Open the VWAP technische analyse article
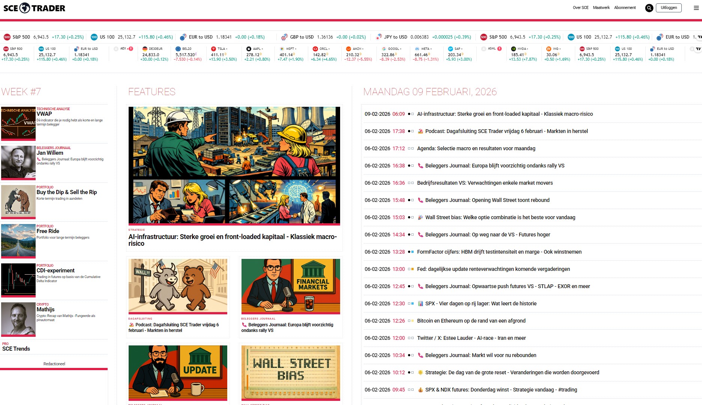The image size is (702, 405). pos(44,114)
